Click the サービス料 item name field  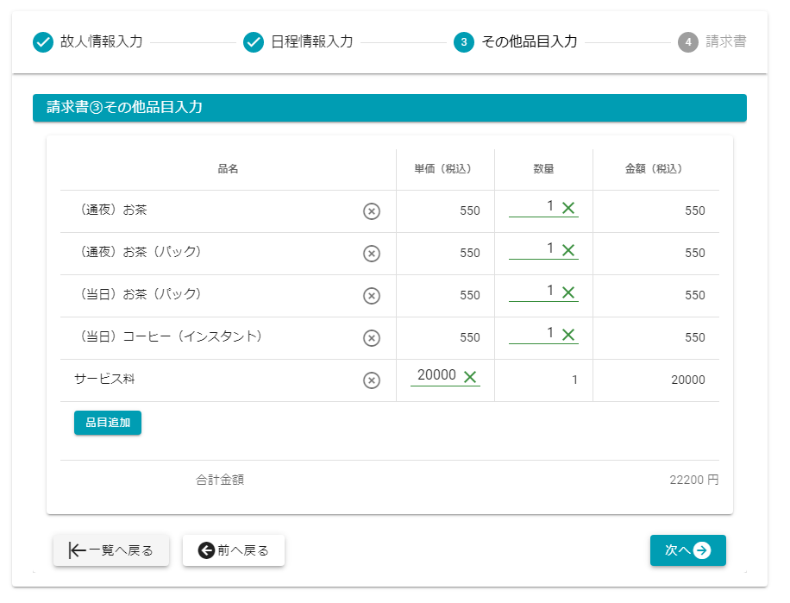click(207, 380)
